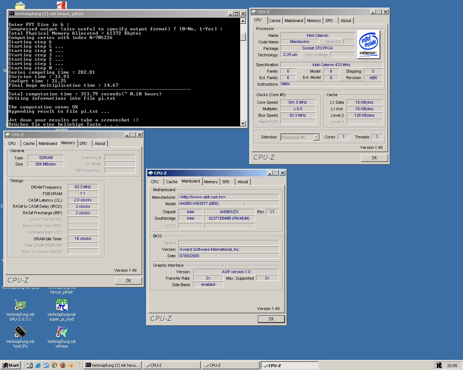This screenshot has width=463, height=370.
Task: Select CPU tab in the Abit motherboard window
Action: (x=155, y=182)
